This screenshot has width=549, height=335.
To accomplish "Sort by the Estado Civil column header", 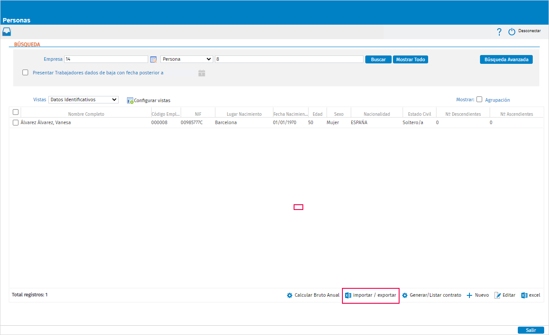I will click(x=419, y=114).
